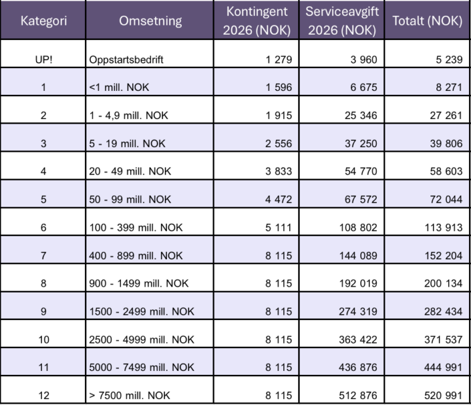The width and height of the screenshot is (471, 405).
Task: Select the Serviceavgift 2026 (NOK) header
Action: click(x=341, y=21)
